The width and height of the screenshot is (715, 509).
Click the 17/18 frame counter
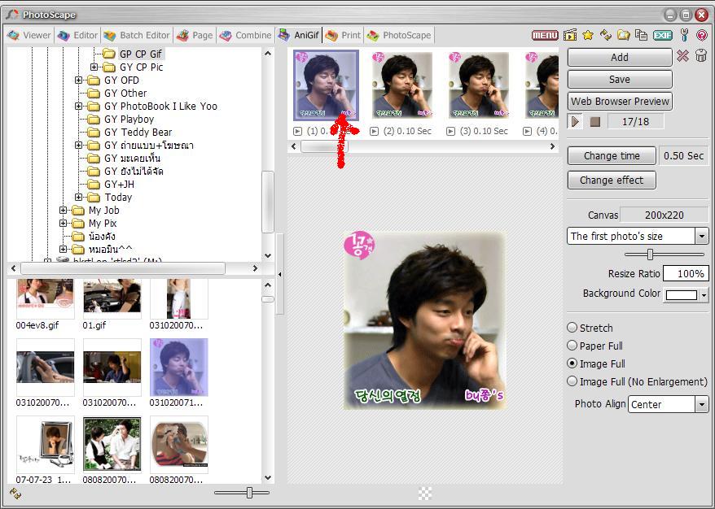635,122
